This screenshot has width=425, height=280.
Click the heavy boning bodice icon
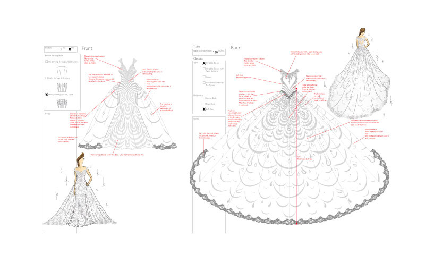pyautogui.click(x=62, y=104)
